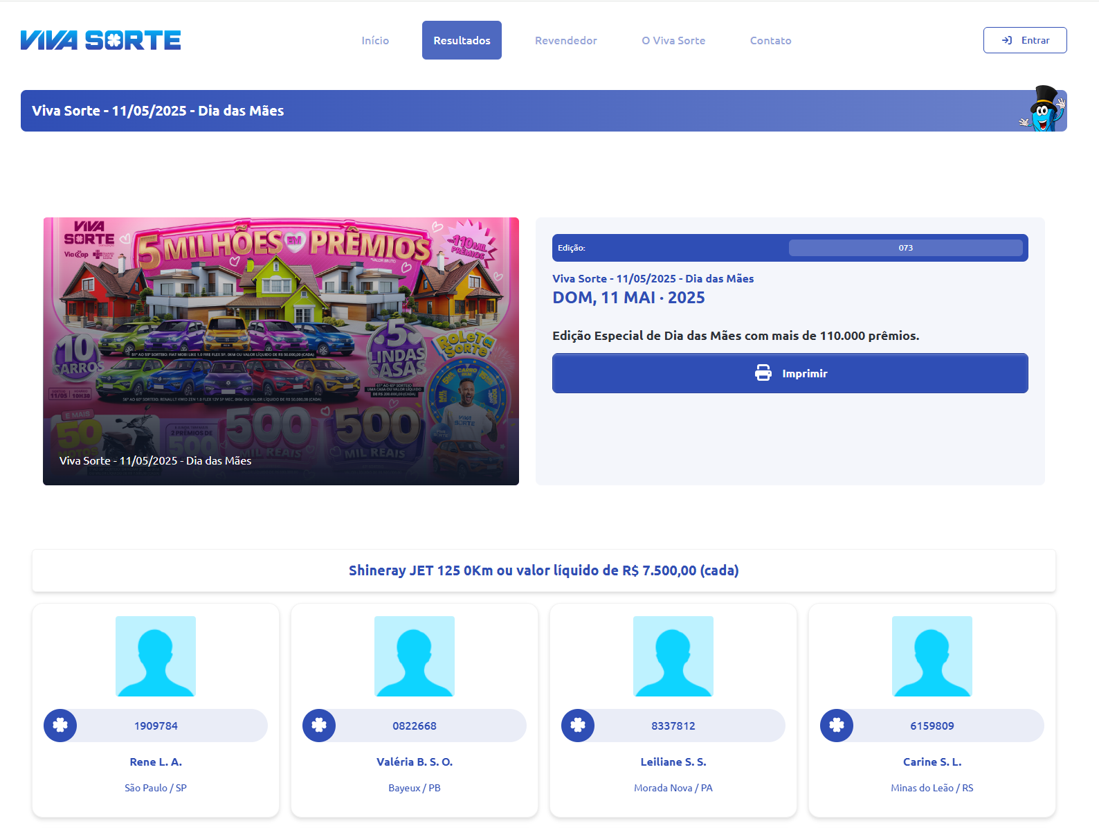Click the image caption Viva Sorte - 11/05/2025
The width and height of the screenshot is (1099, 828).
155,460
